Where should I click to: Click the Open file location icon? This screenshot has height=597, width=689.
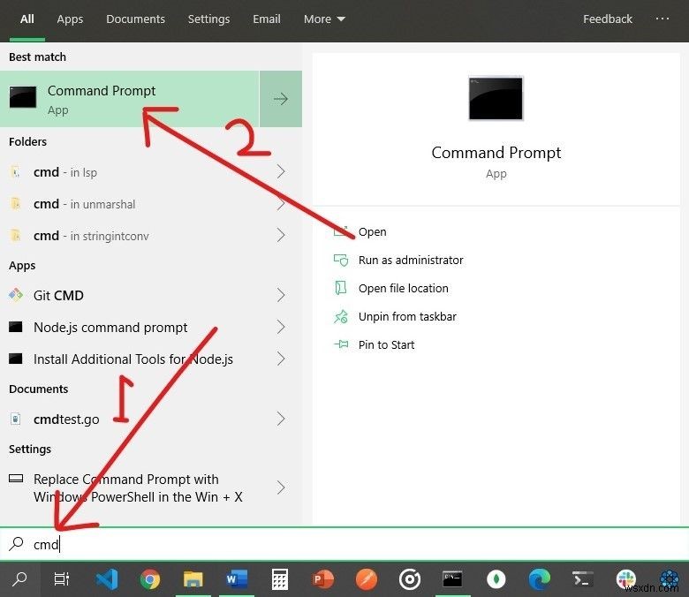point(341,288)
